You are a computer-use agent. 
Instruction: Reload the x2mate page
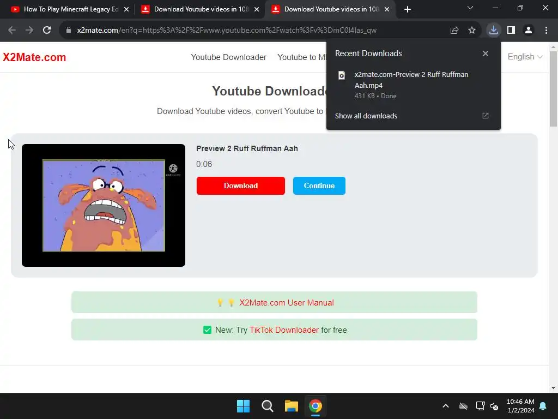(x=47, y=31)
